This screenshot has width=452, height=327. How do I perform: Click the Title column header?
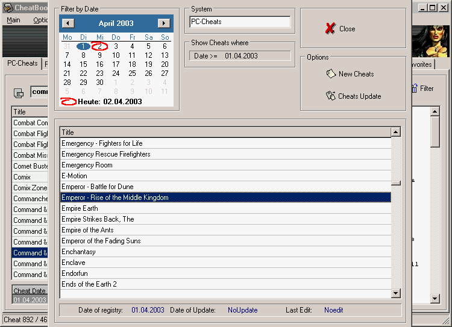225,132
